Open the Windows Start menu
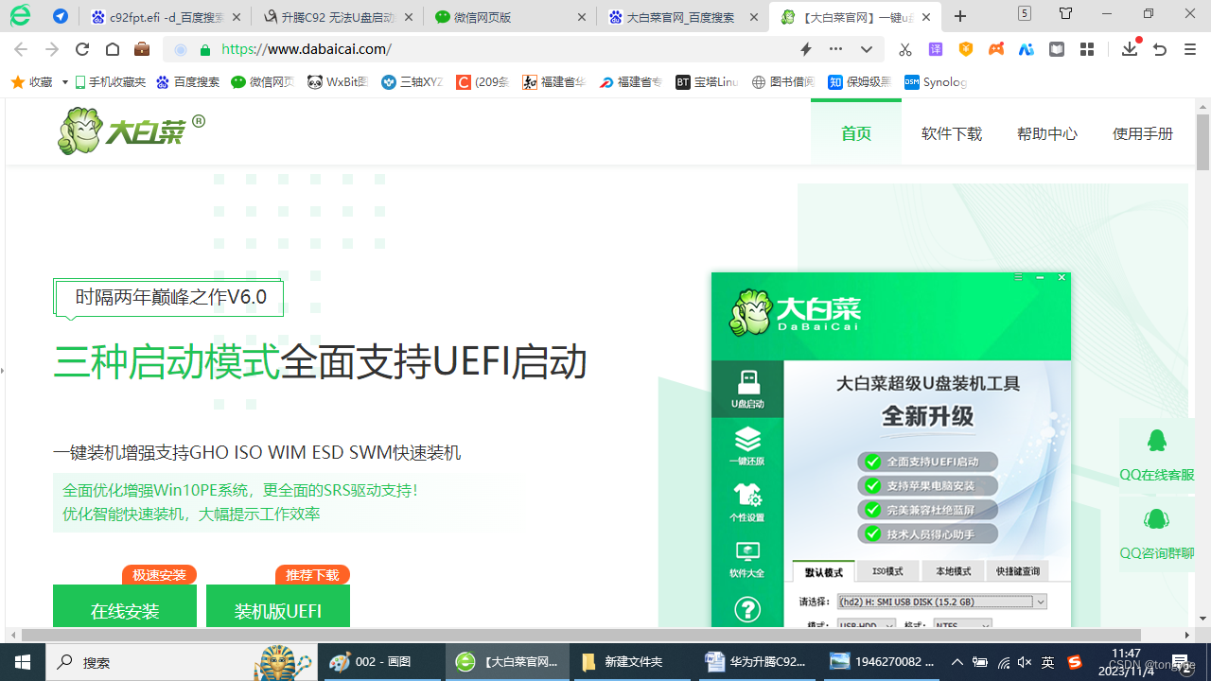Screen dimensions: 1211x681 [22, 662]
